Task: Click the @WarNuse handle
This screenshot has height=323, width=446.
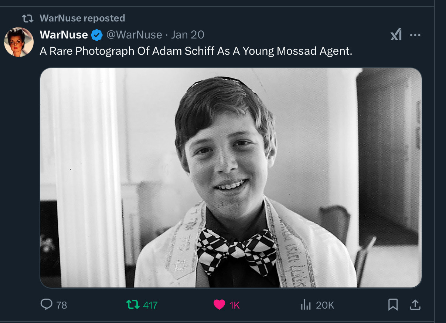Action: point(134,35)
